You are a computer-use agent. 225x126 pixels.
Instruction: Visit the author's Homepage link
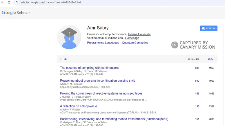point(132,38)
